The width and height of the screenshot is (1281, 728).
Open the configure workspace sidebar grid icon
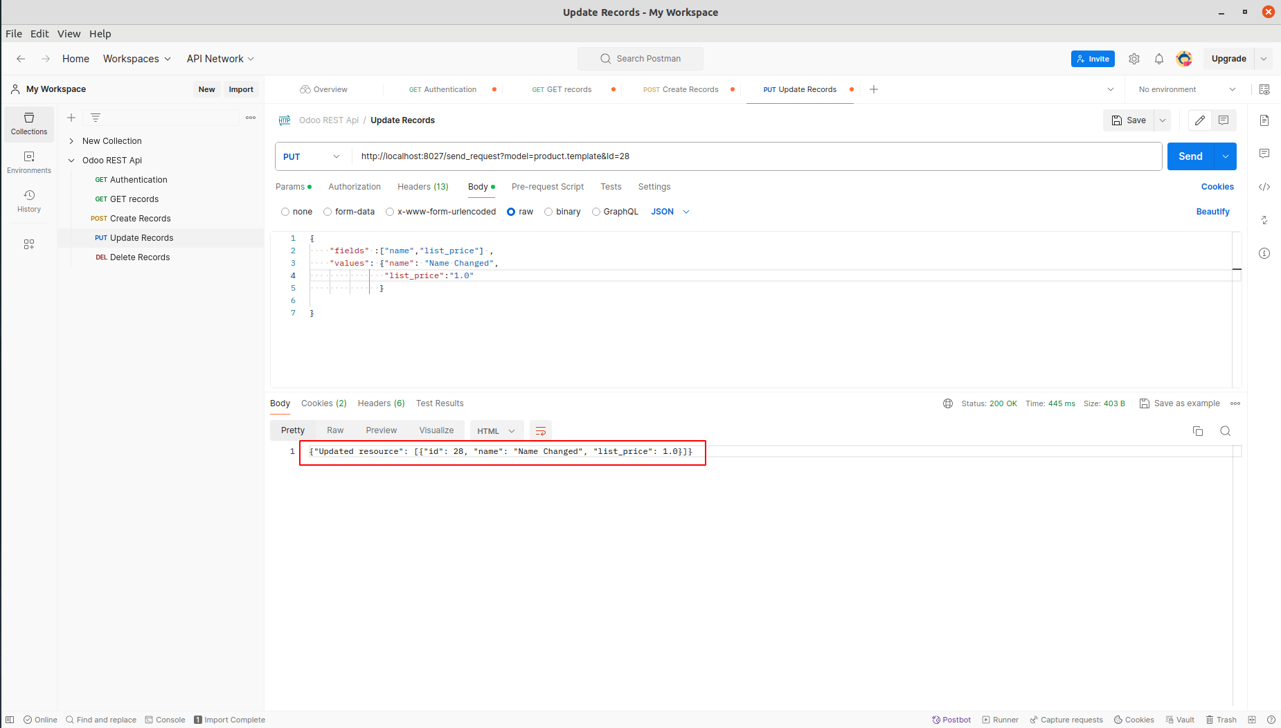pyautogui.click(x=29, y=244)
